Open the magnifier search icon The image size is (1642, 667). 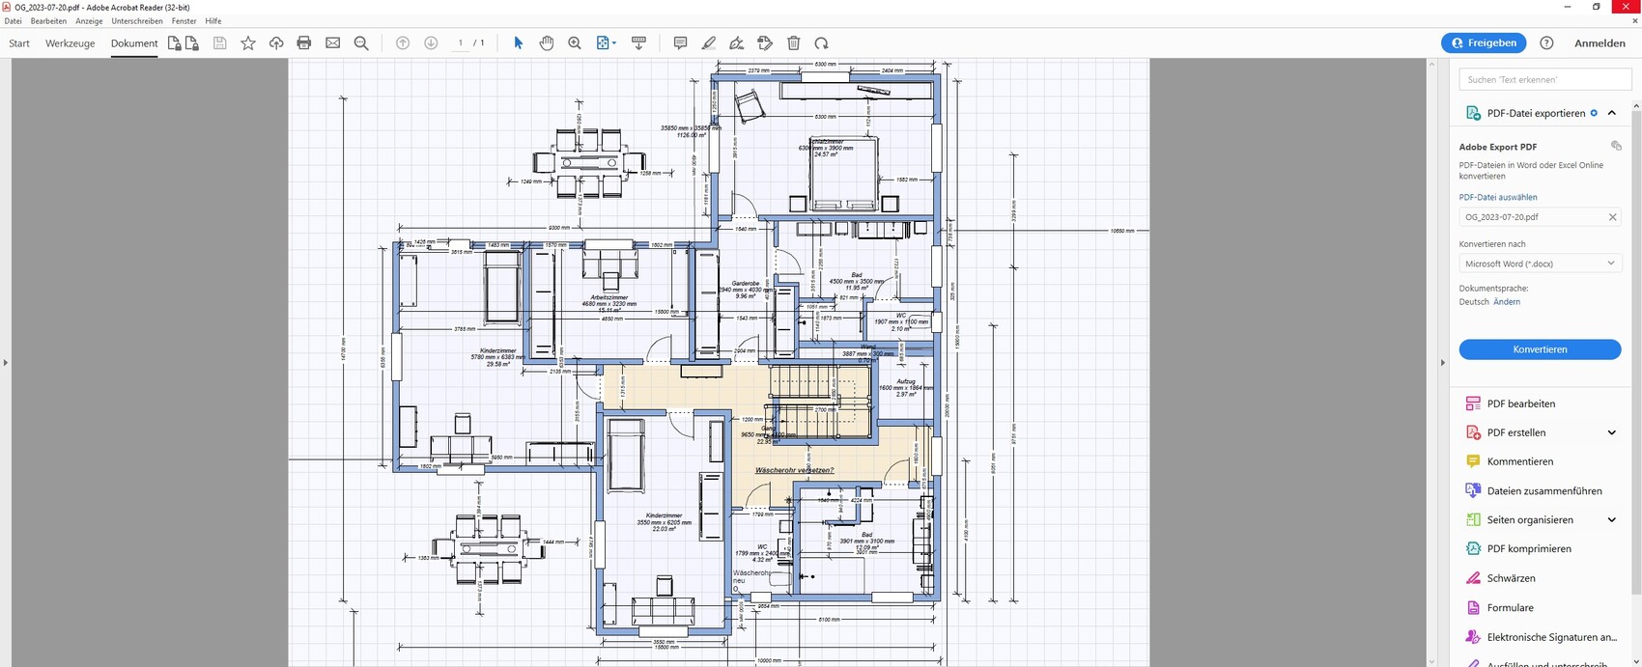coord(361,43)
